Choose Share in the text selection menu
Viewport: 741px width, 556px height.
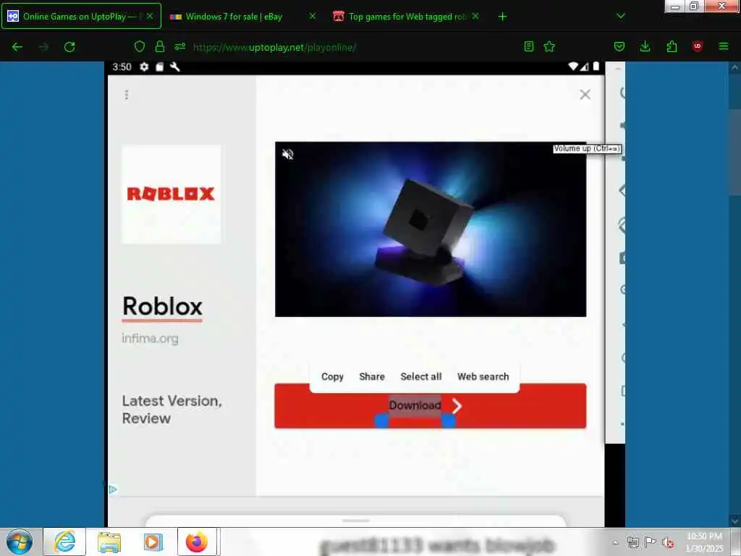pos(372,376)
